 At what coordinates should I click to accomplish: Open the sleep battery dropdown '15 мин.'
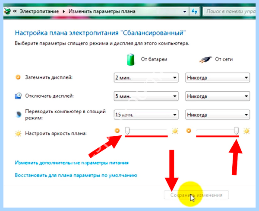146,115
